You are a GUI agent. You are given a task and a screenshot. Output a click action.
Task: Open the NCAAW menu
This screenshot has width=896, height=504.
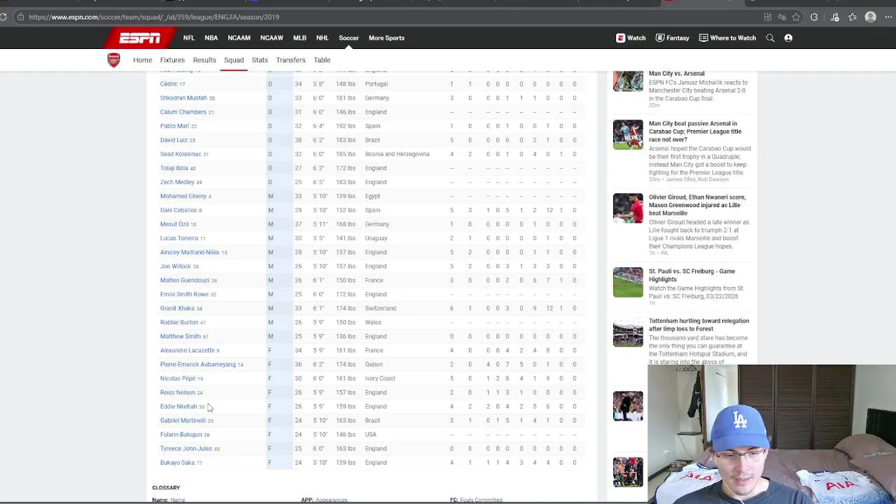click(272, 38)
